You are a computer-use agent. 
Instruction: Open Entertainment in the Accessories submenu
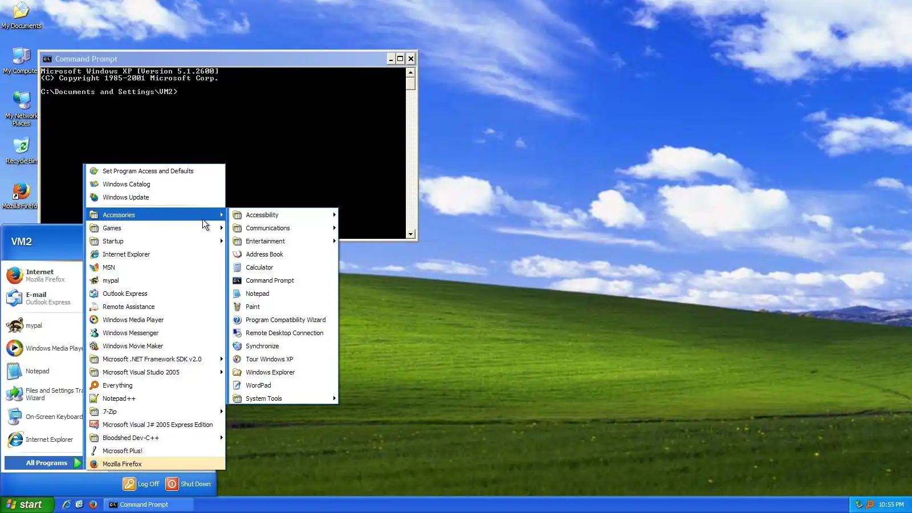(283, 241)
